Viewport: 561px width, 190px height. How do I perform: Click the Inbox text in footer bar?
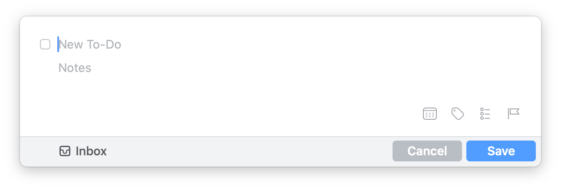91,151
